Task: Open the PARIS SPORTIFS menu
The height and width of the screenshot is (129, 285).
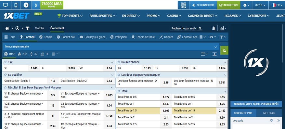Action: click(x=102, y=16)
